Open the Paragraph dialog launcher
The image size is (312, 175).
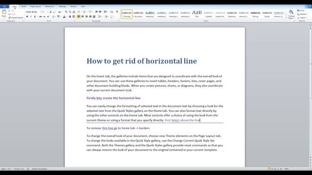(x=118, y=21)
